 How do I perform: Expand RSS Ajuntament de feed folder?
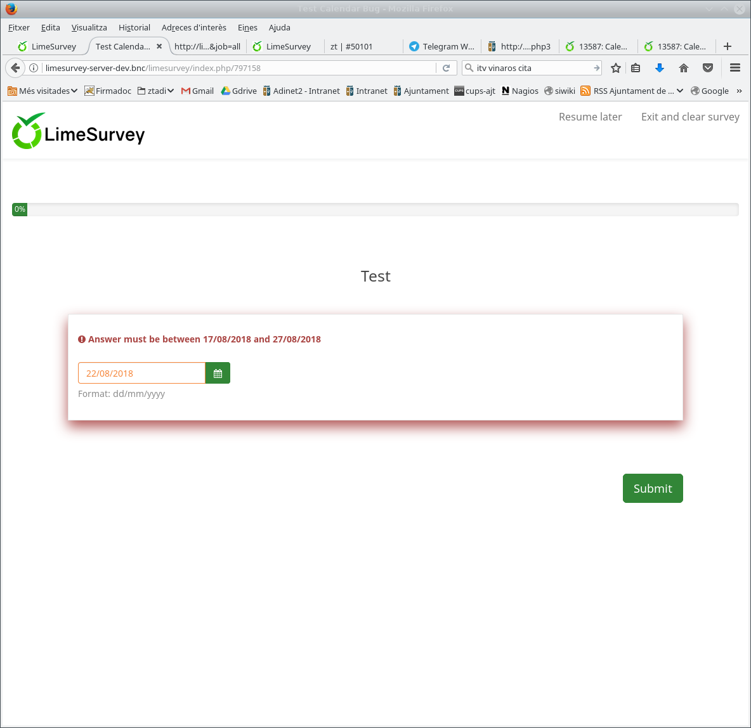pyautogui.click(x=632, y=91)
